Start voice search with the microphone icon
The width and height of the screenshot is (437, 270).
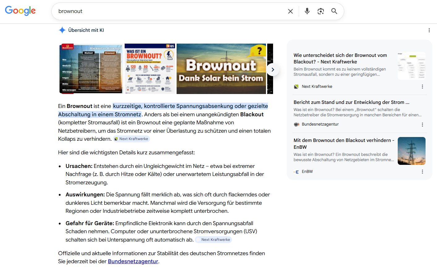click(x=307, y=11)
